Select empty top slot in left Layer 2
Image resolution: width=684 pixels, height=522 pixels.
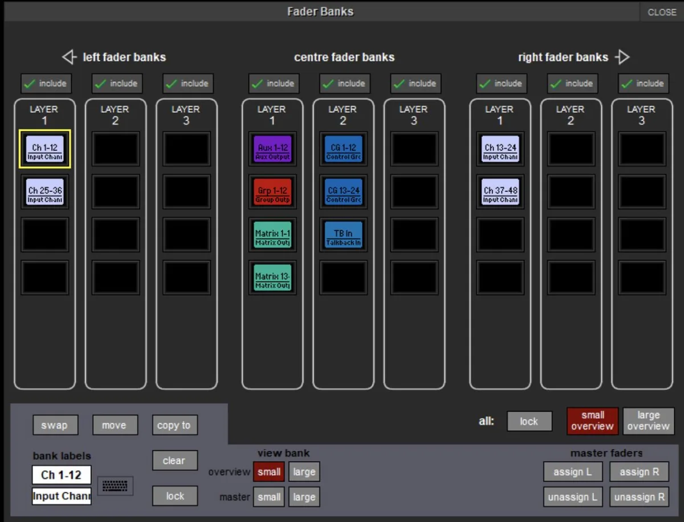point(116,149)
